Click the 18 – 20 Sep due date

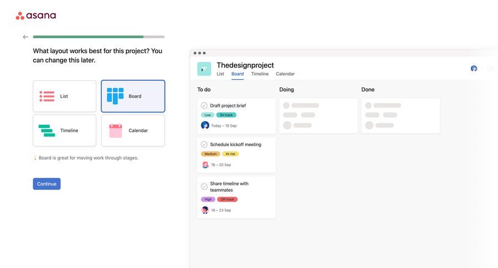[x=221, y=165]
